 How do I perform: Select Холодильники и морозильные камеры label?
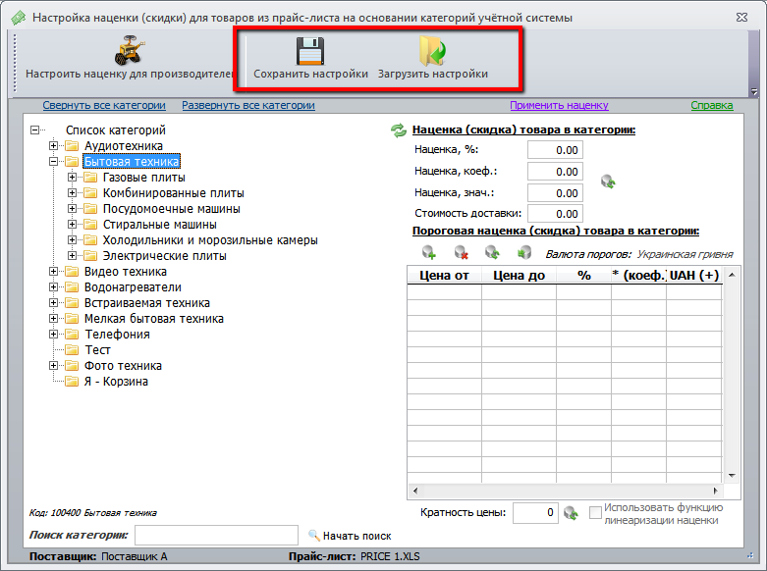click(x=210, y=240)
